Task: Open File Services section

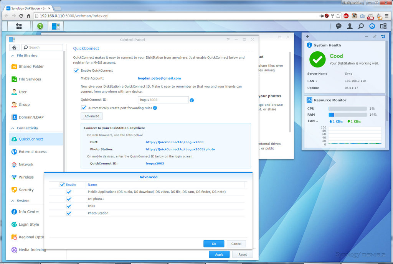Action: pyautogui.click(x=36, y=79)
